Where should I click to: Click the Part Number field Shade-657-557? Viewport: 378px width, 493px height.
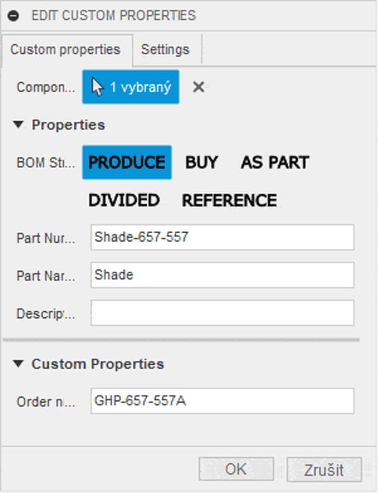pyautogui.click(x=223, y=238)
